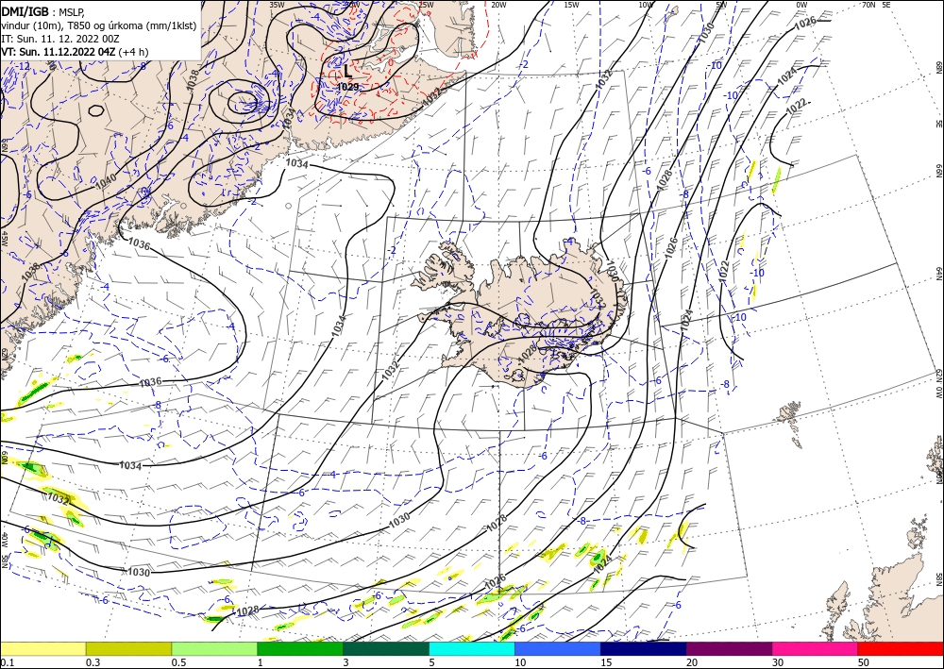Pick the blue 10–15 legend swatch
This screenshot has height=669, width=944.
(x=558, y=648)
